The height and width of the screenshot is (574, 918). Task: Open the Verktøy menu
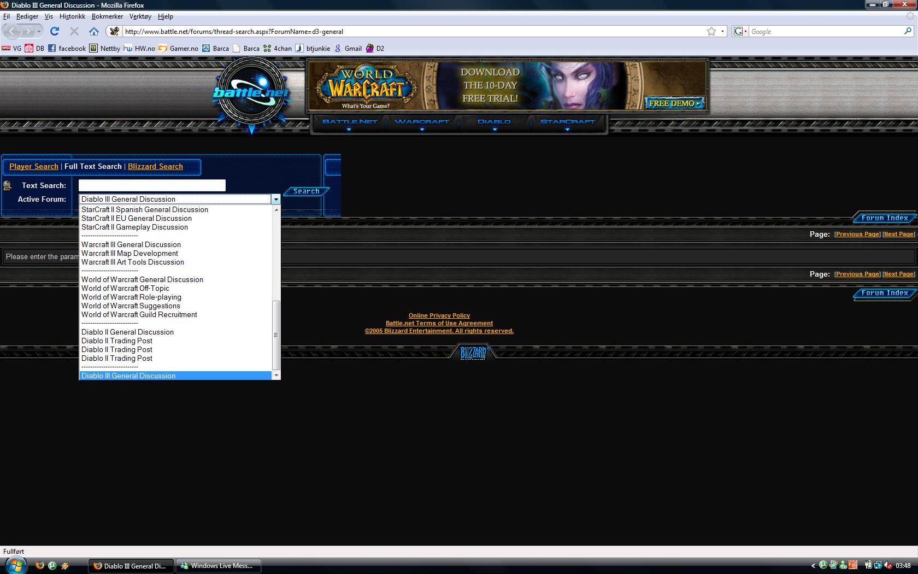[140, 16]
